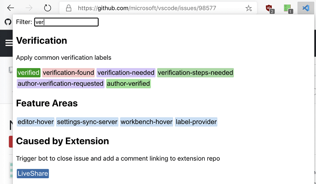Reload the page with the refresh icon

(x=48, y=8)
